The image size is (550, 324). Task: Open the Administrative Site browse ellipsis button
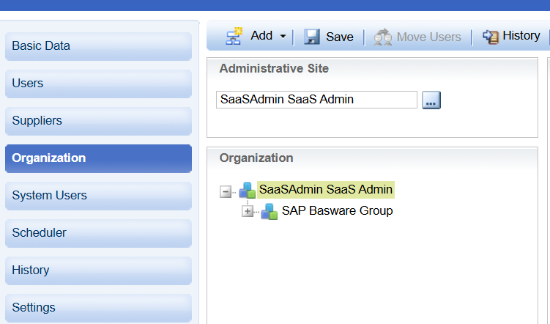(431, 100)
